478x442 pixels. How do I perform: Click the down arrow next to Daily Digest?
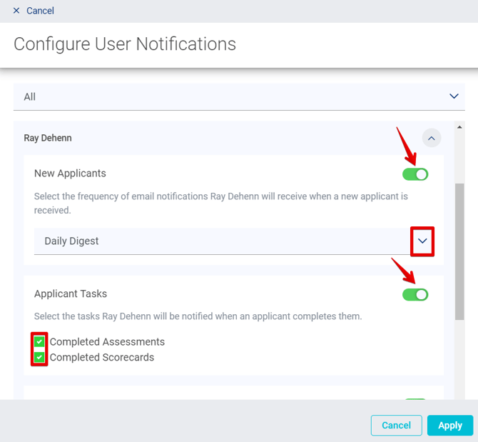tap(422, 241)
